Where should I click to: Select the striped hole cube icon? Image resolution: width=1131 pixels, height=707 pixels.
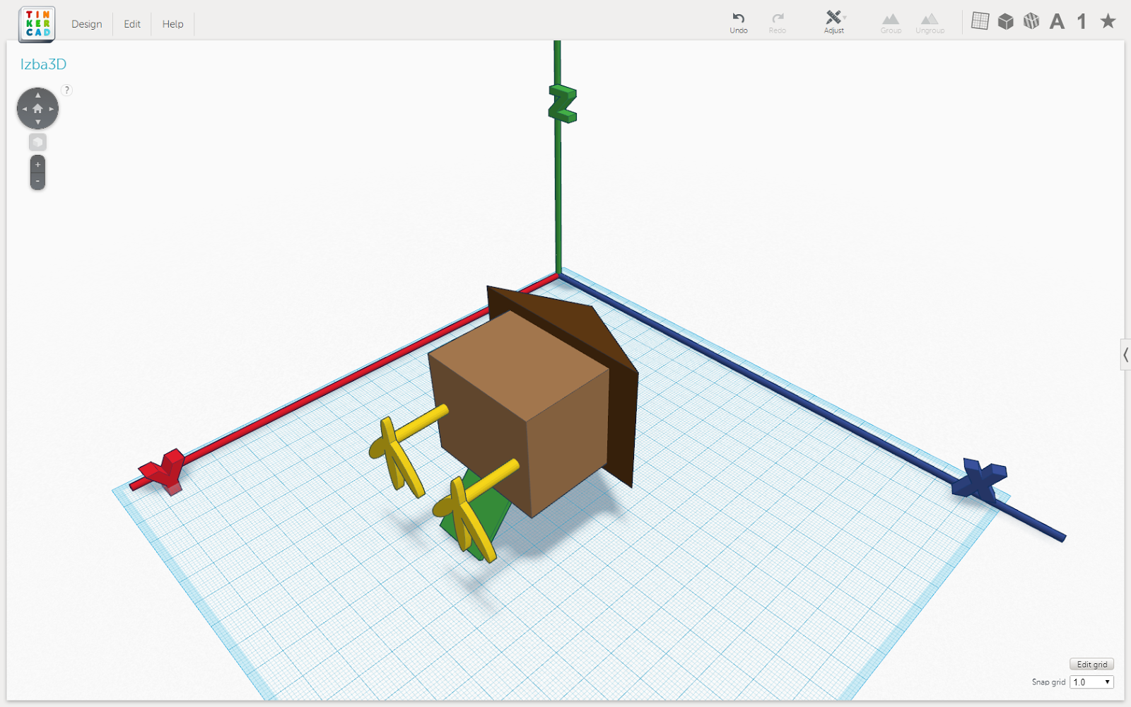pyautogui.click(x=1031, y=21)
